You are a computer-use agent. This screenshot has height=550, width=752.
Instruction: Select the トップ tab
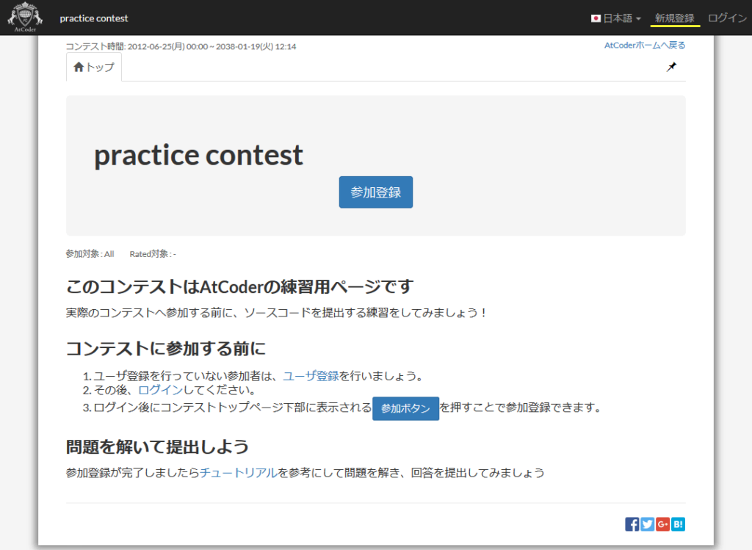[x=94, y=67]
